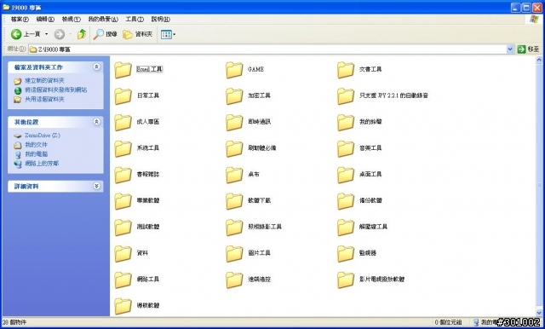Select the 音樂工具 folder icon
Viewport: 545px width, 329px height.
pyautogui.click(x=346, y=148)
